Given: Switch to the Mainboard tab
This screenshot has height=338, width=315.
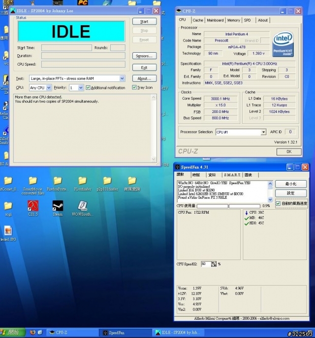Looking at the screenshot, I should click(215, 20).
